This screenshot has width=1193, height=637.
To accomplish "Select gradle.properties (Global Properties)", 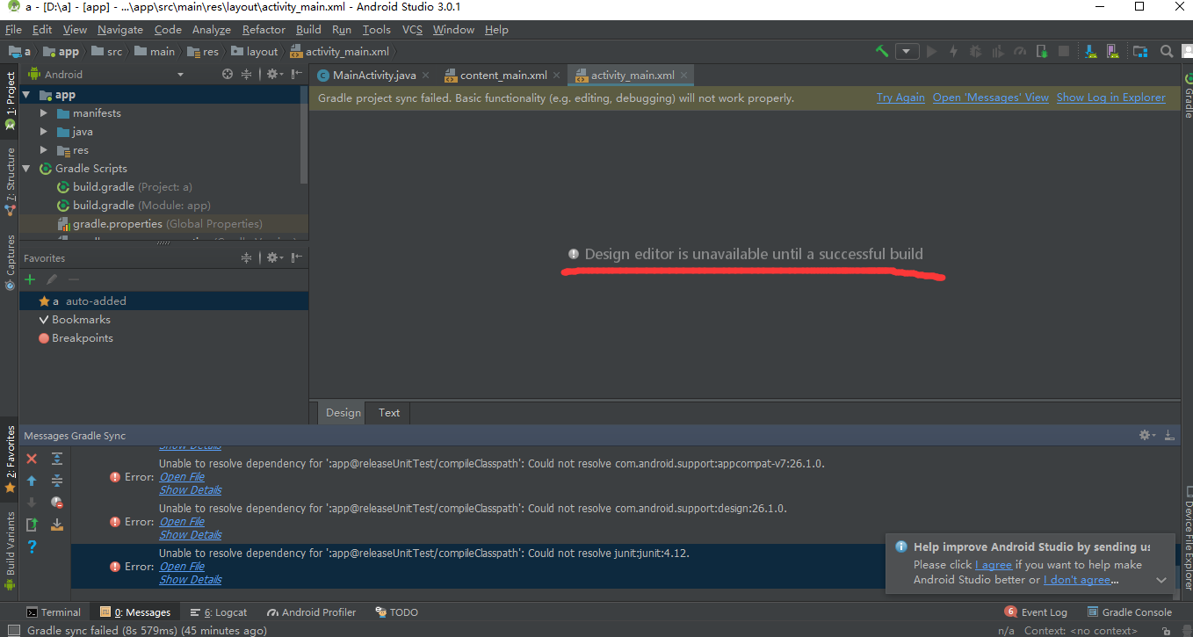I will [160, 224].
